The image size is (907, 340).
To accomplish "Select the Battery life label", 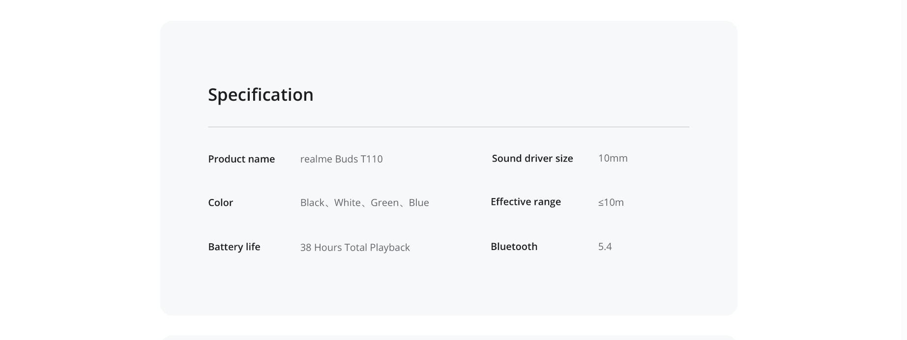I will pyautogui.click(x=234, y=247).
